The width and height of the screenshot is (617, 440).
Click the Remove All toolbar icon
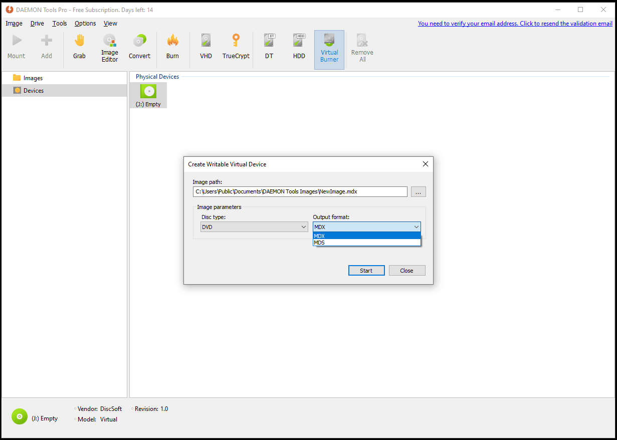click(362, 49)
